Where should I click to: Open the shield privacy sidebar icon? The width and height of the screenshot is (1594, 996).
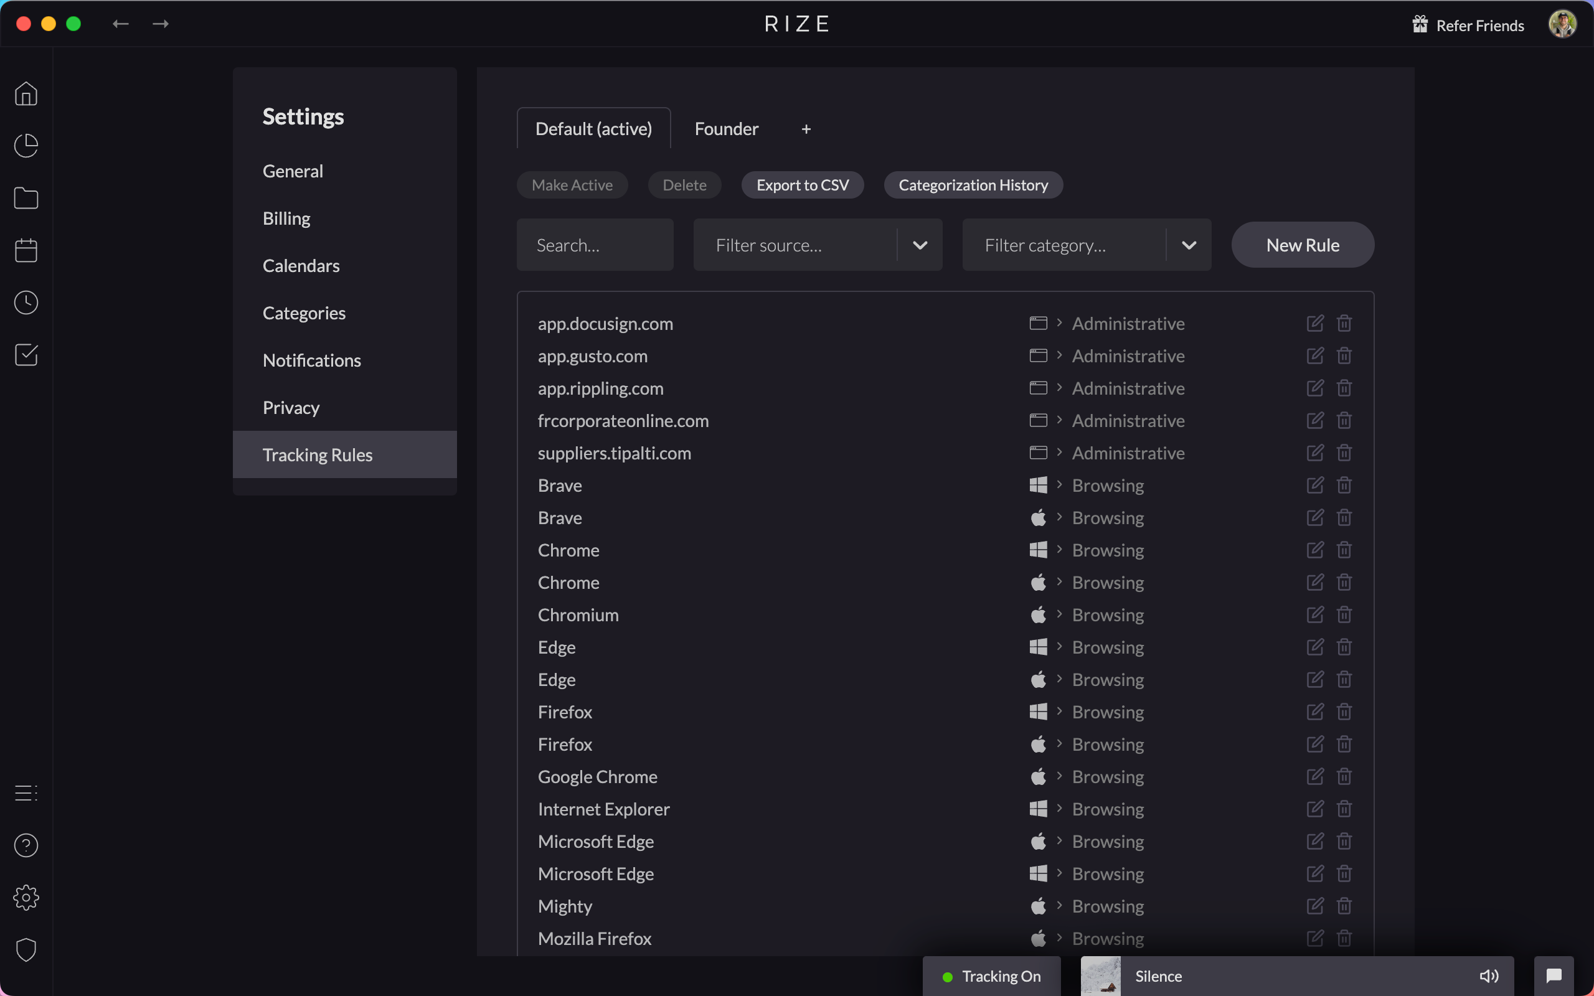click(x=26, y=950)
